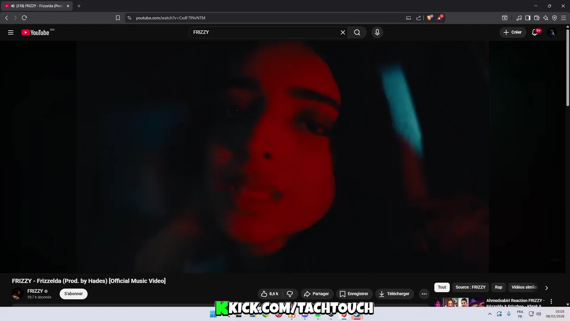Switch input language FRA FR

(x=520, y=314)
